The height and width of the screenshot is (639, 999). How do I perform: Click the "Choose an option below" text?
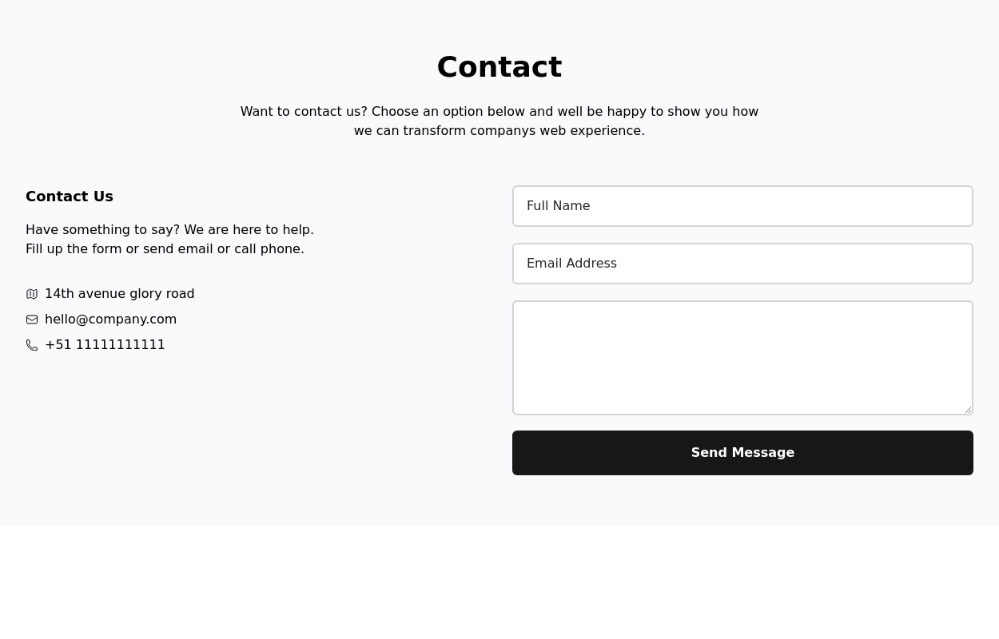448,112
